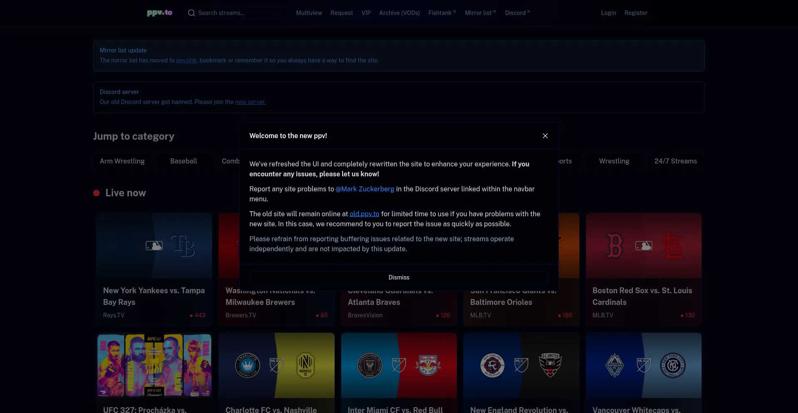Click MLB logo on Red Sox card
The width and height of the screenshot is (798, 413).
tap(644, 246)
